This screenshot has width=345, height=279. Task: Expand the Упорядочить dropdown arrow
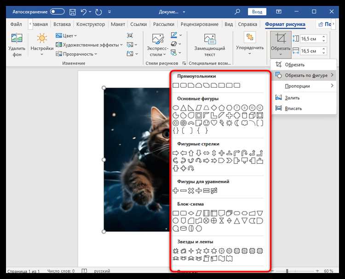coord(250,53)
